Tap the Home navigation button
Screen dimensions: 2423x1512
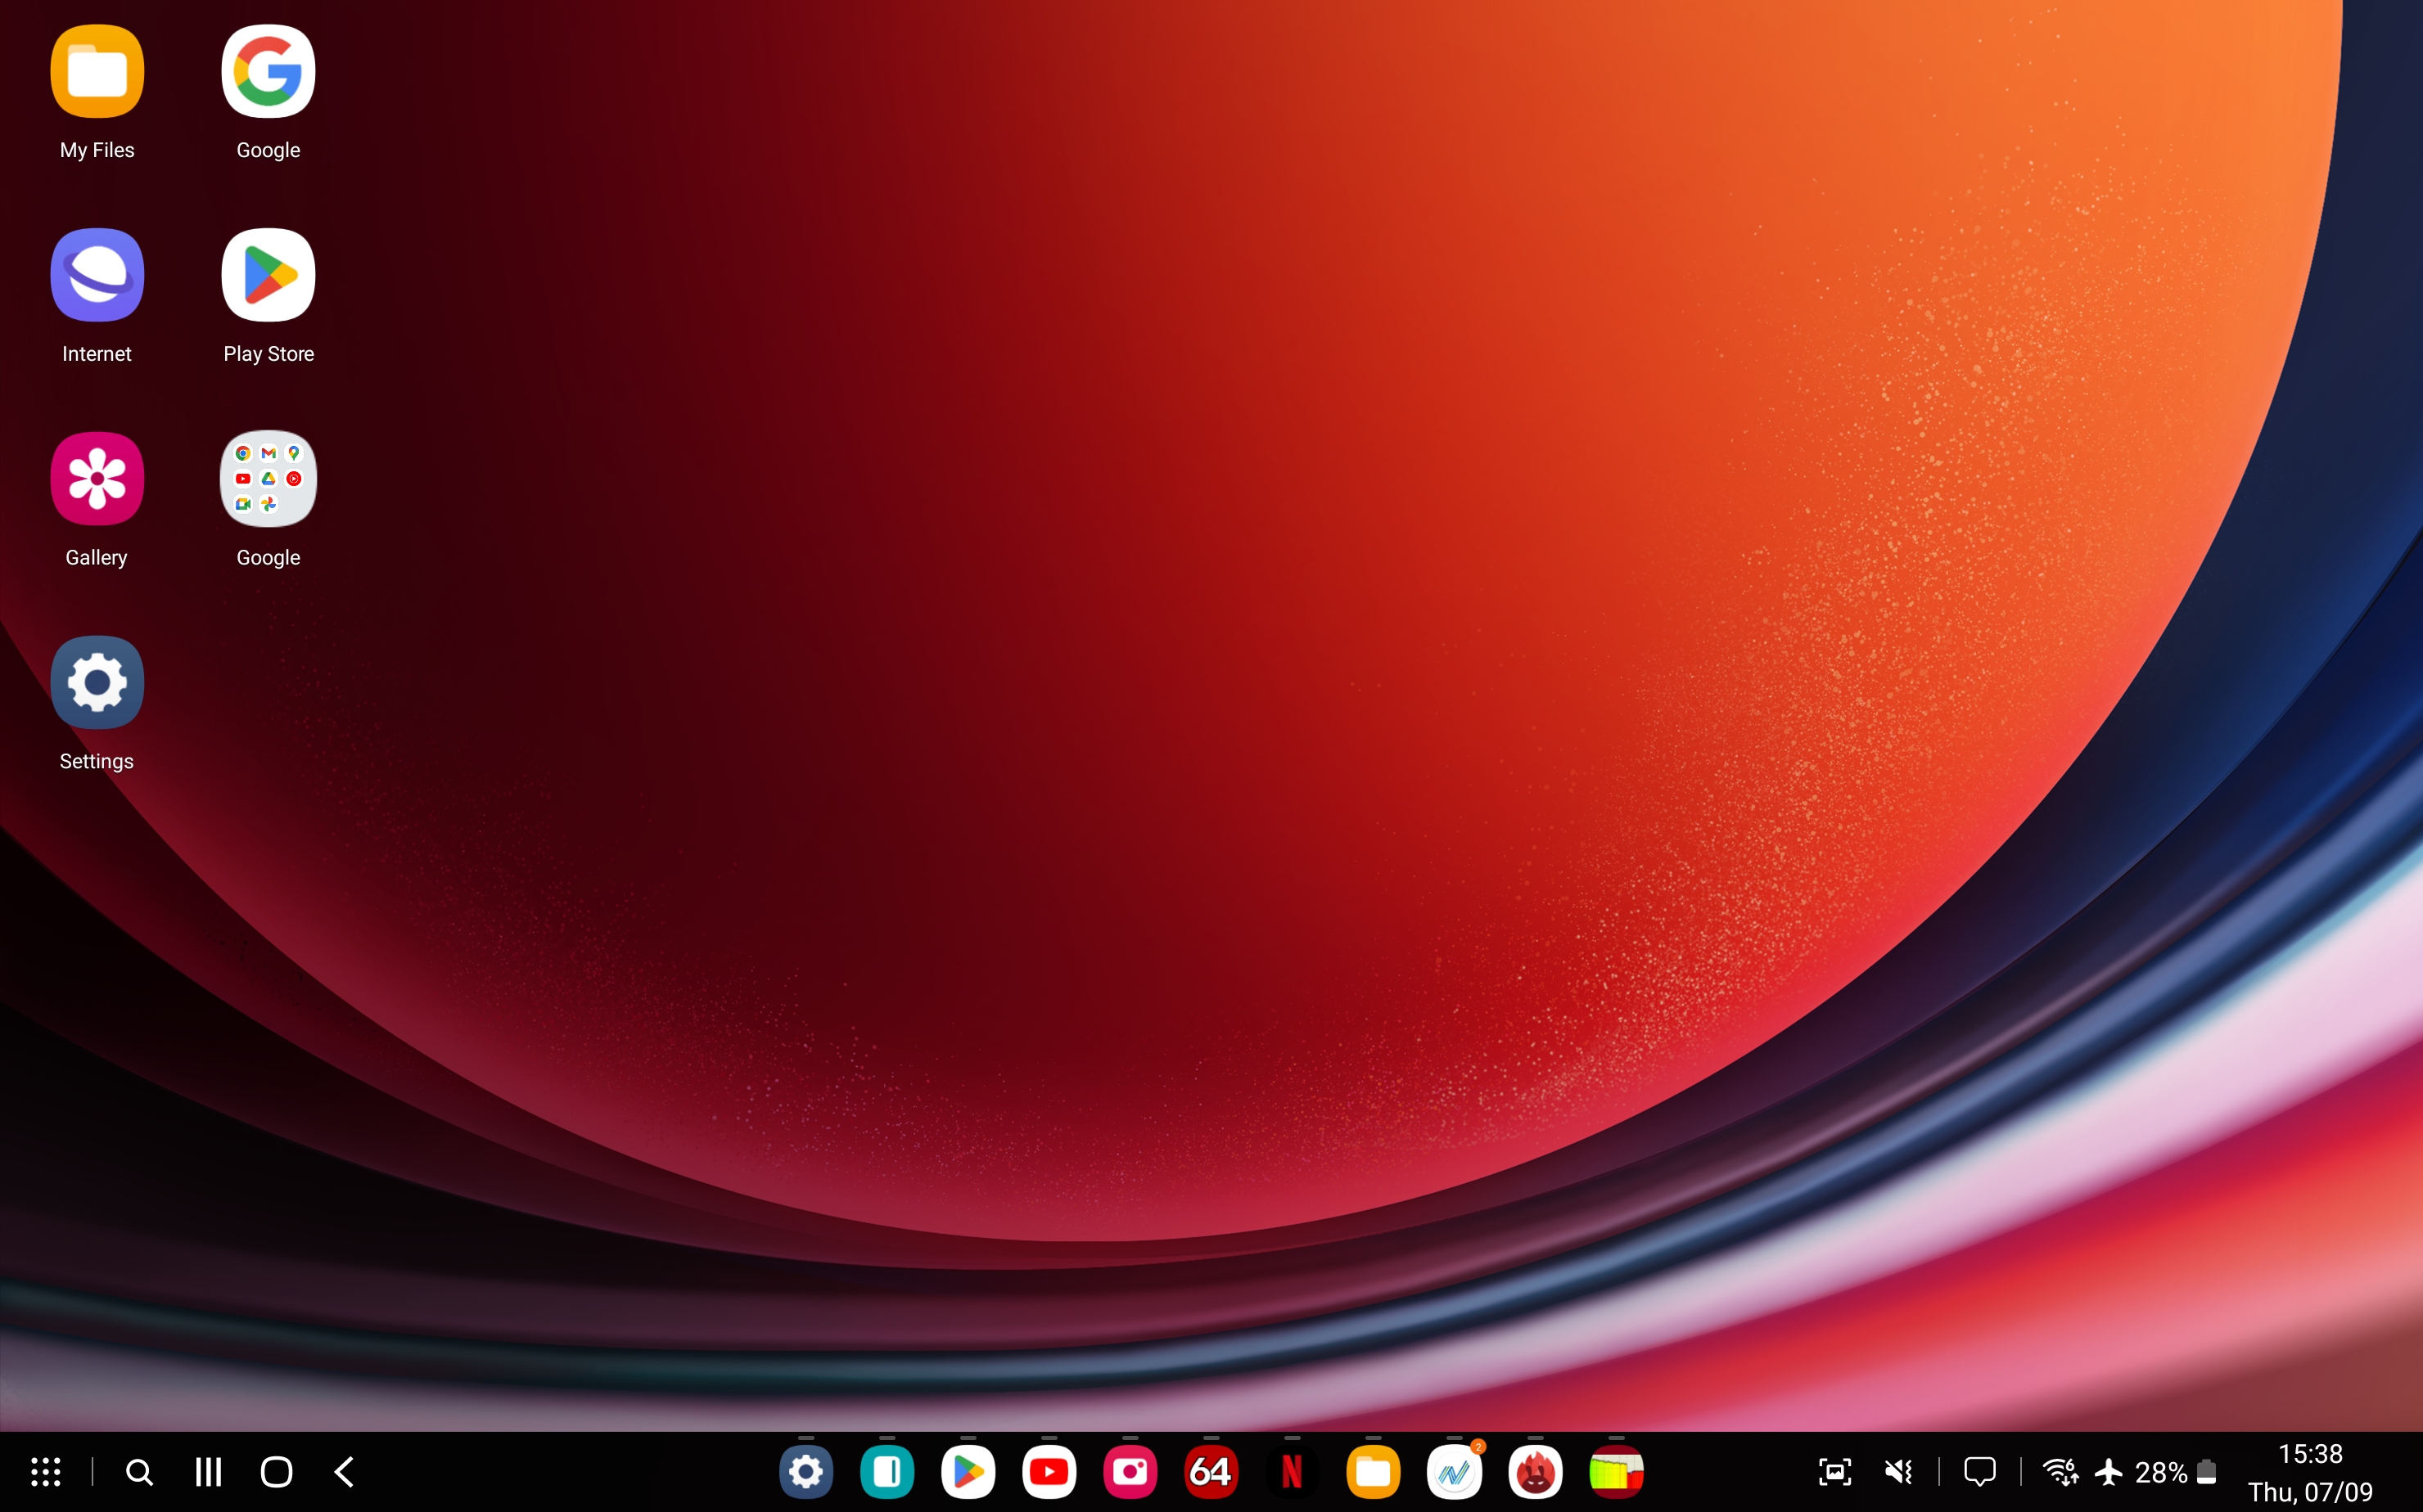(276, 1472)
